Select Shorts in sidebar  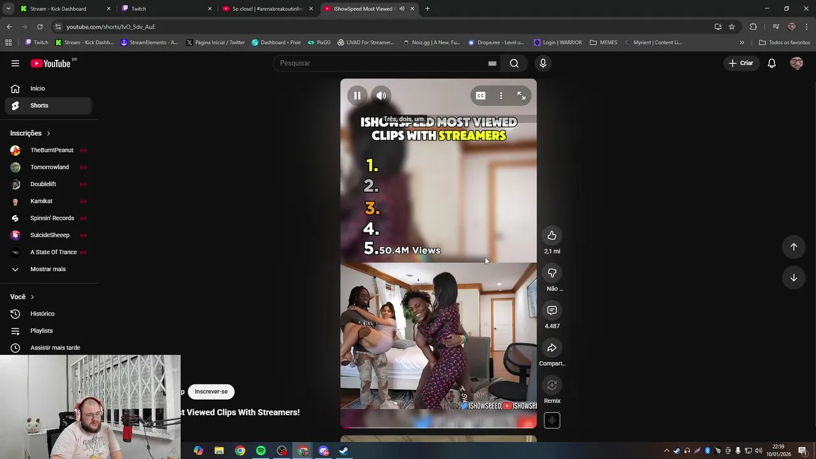(x=48, y=105)
